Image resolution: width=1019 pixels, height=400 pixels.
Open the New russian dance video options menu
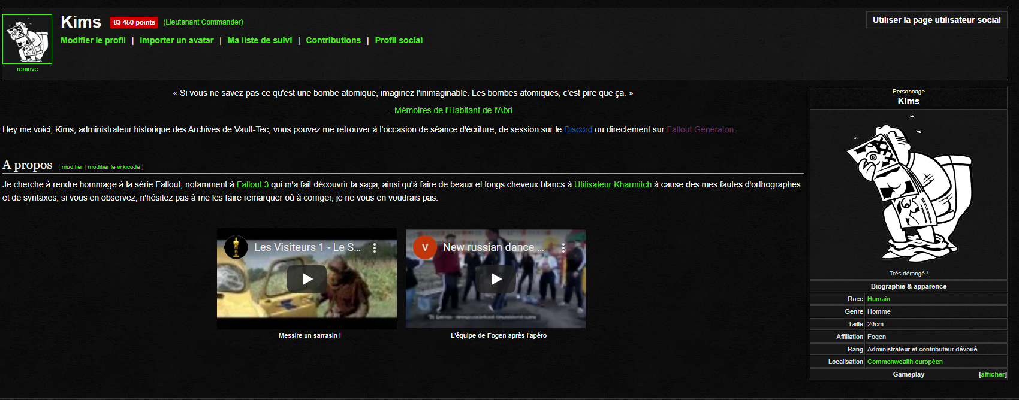point(563,247)
